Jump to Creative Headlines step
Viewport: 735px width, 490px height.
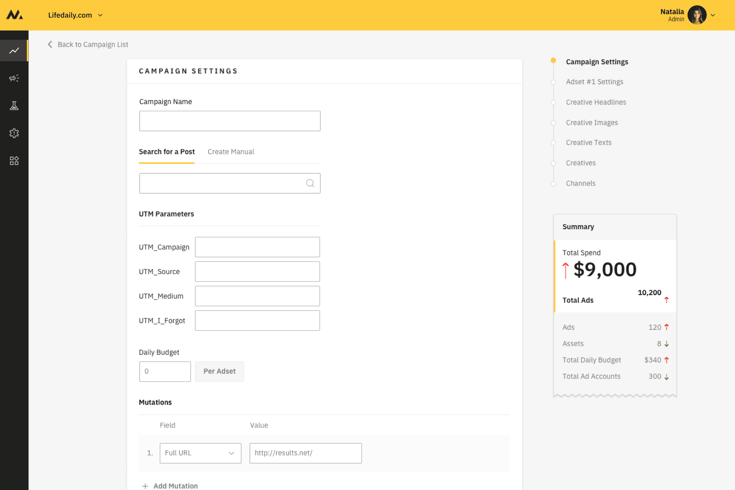596,102
